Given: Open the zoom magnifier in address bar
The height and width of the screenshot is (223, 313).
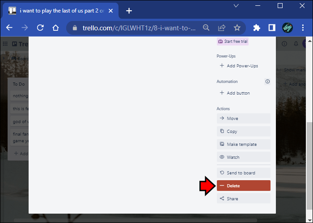Looking at the screenshot, I should 206,28.
